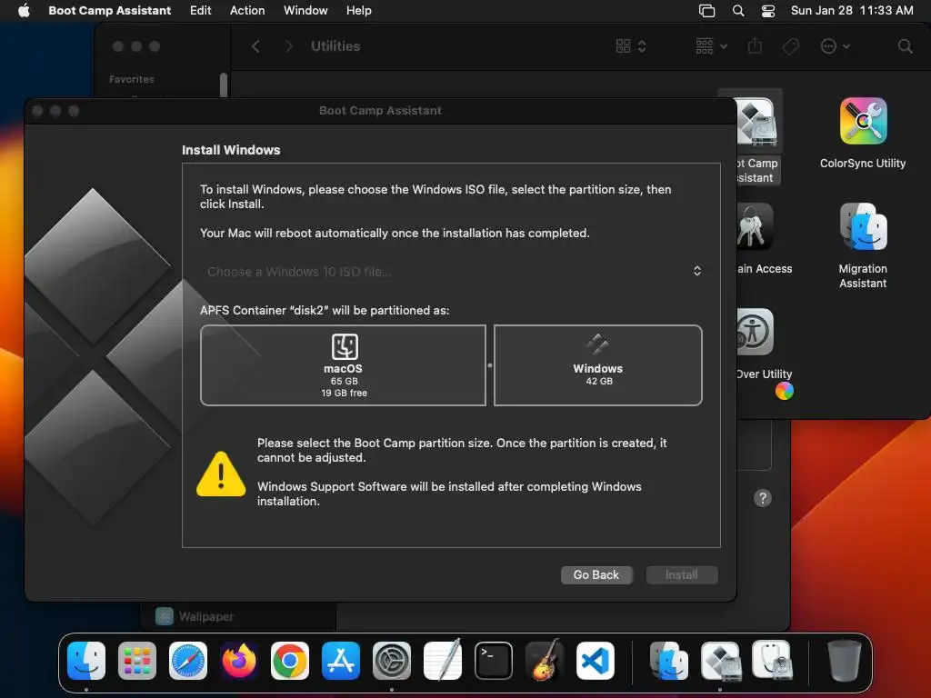931x698 pixels.
Task: Click the date and time in menu bar
Action: point(851,10)
